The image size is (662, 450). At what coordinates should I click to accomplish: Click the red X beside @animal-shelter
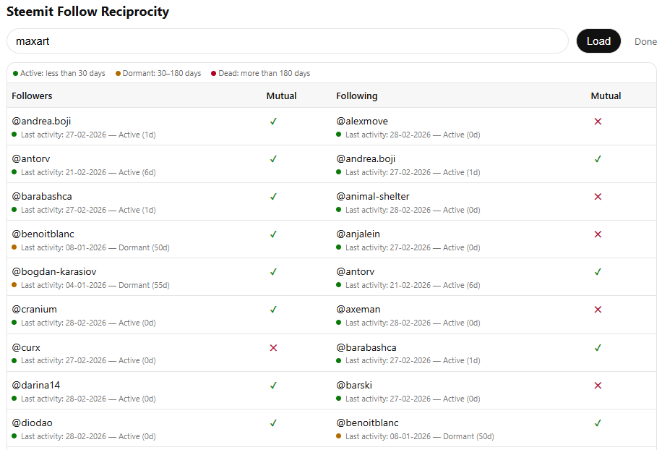[598, 197]
